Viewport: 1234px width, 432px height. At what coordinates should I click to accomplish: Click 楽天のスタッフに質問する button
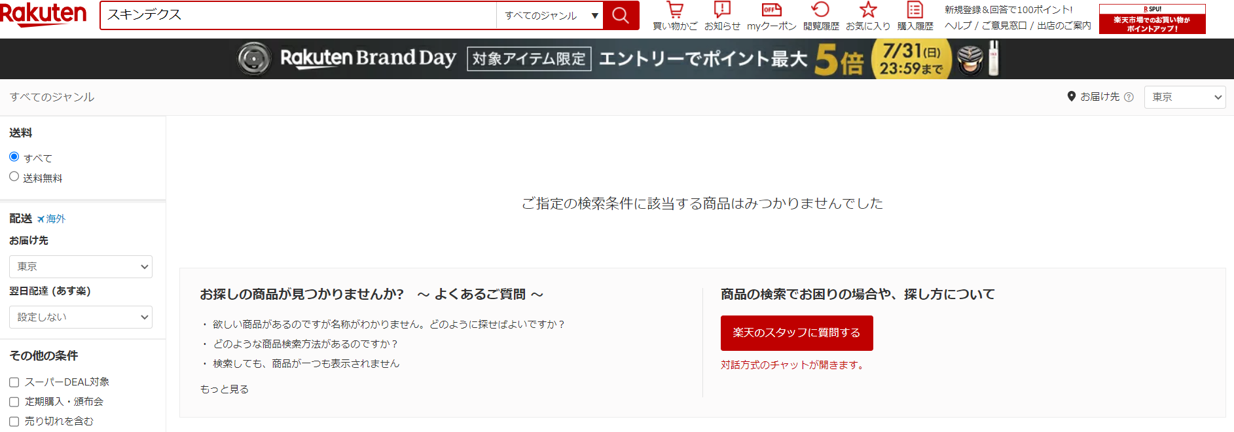click(797, 333)
